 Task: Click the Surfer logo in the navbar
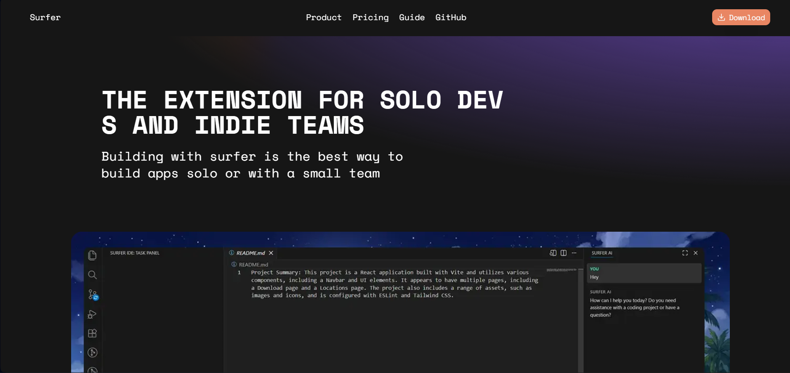[x=45, y=17]
